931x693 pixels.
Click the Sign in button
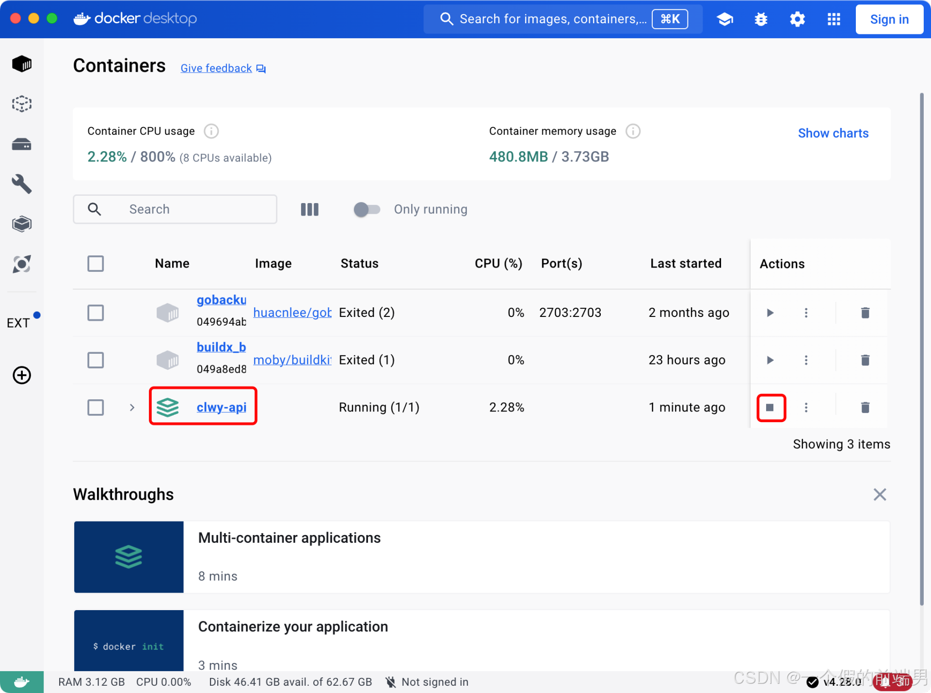tap(889, 19)
